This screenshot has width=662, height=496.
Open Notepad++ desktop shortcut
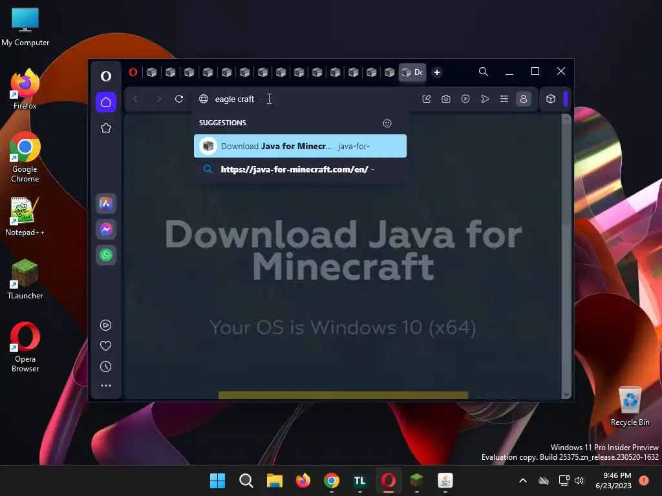click(x=25, y=216)
